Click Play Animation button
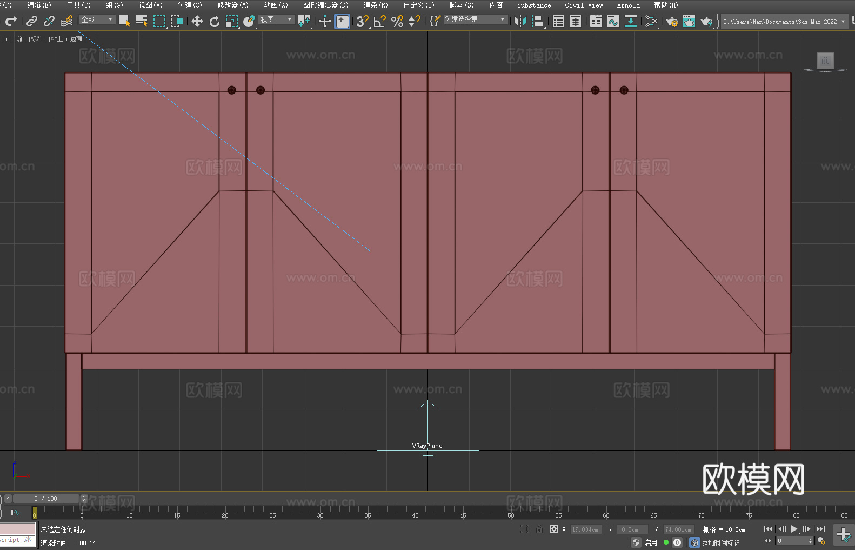This screenshot has height=550, width=855. click(794, 529)
